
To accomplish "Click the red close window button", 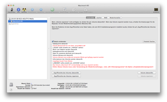I will [x=8, y=6].
